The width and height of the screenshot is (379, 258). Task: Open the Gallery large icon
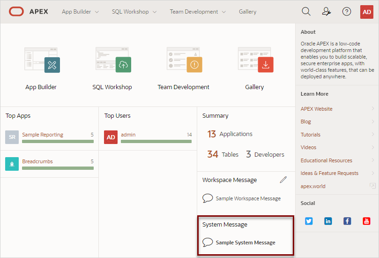point(256,60)
